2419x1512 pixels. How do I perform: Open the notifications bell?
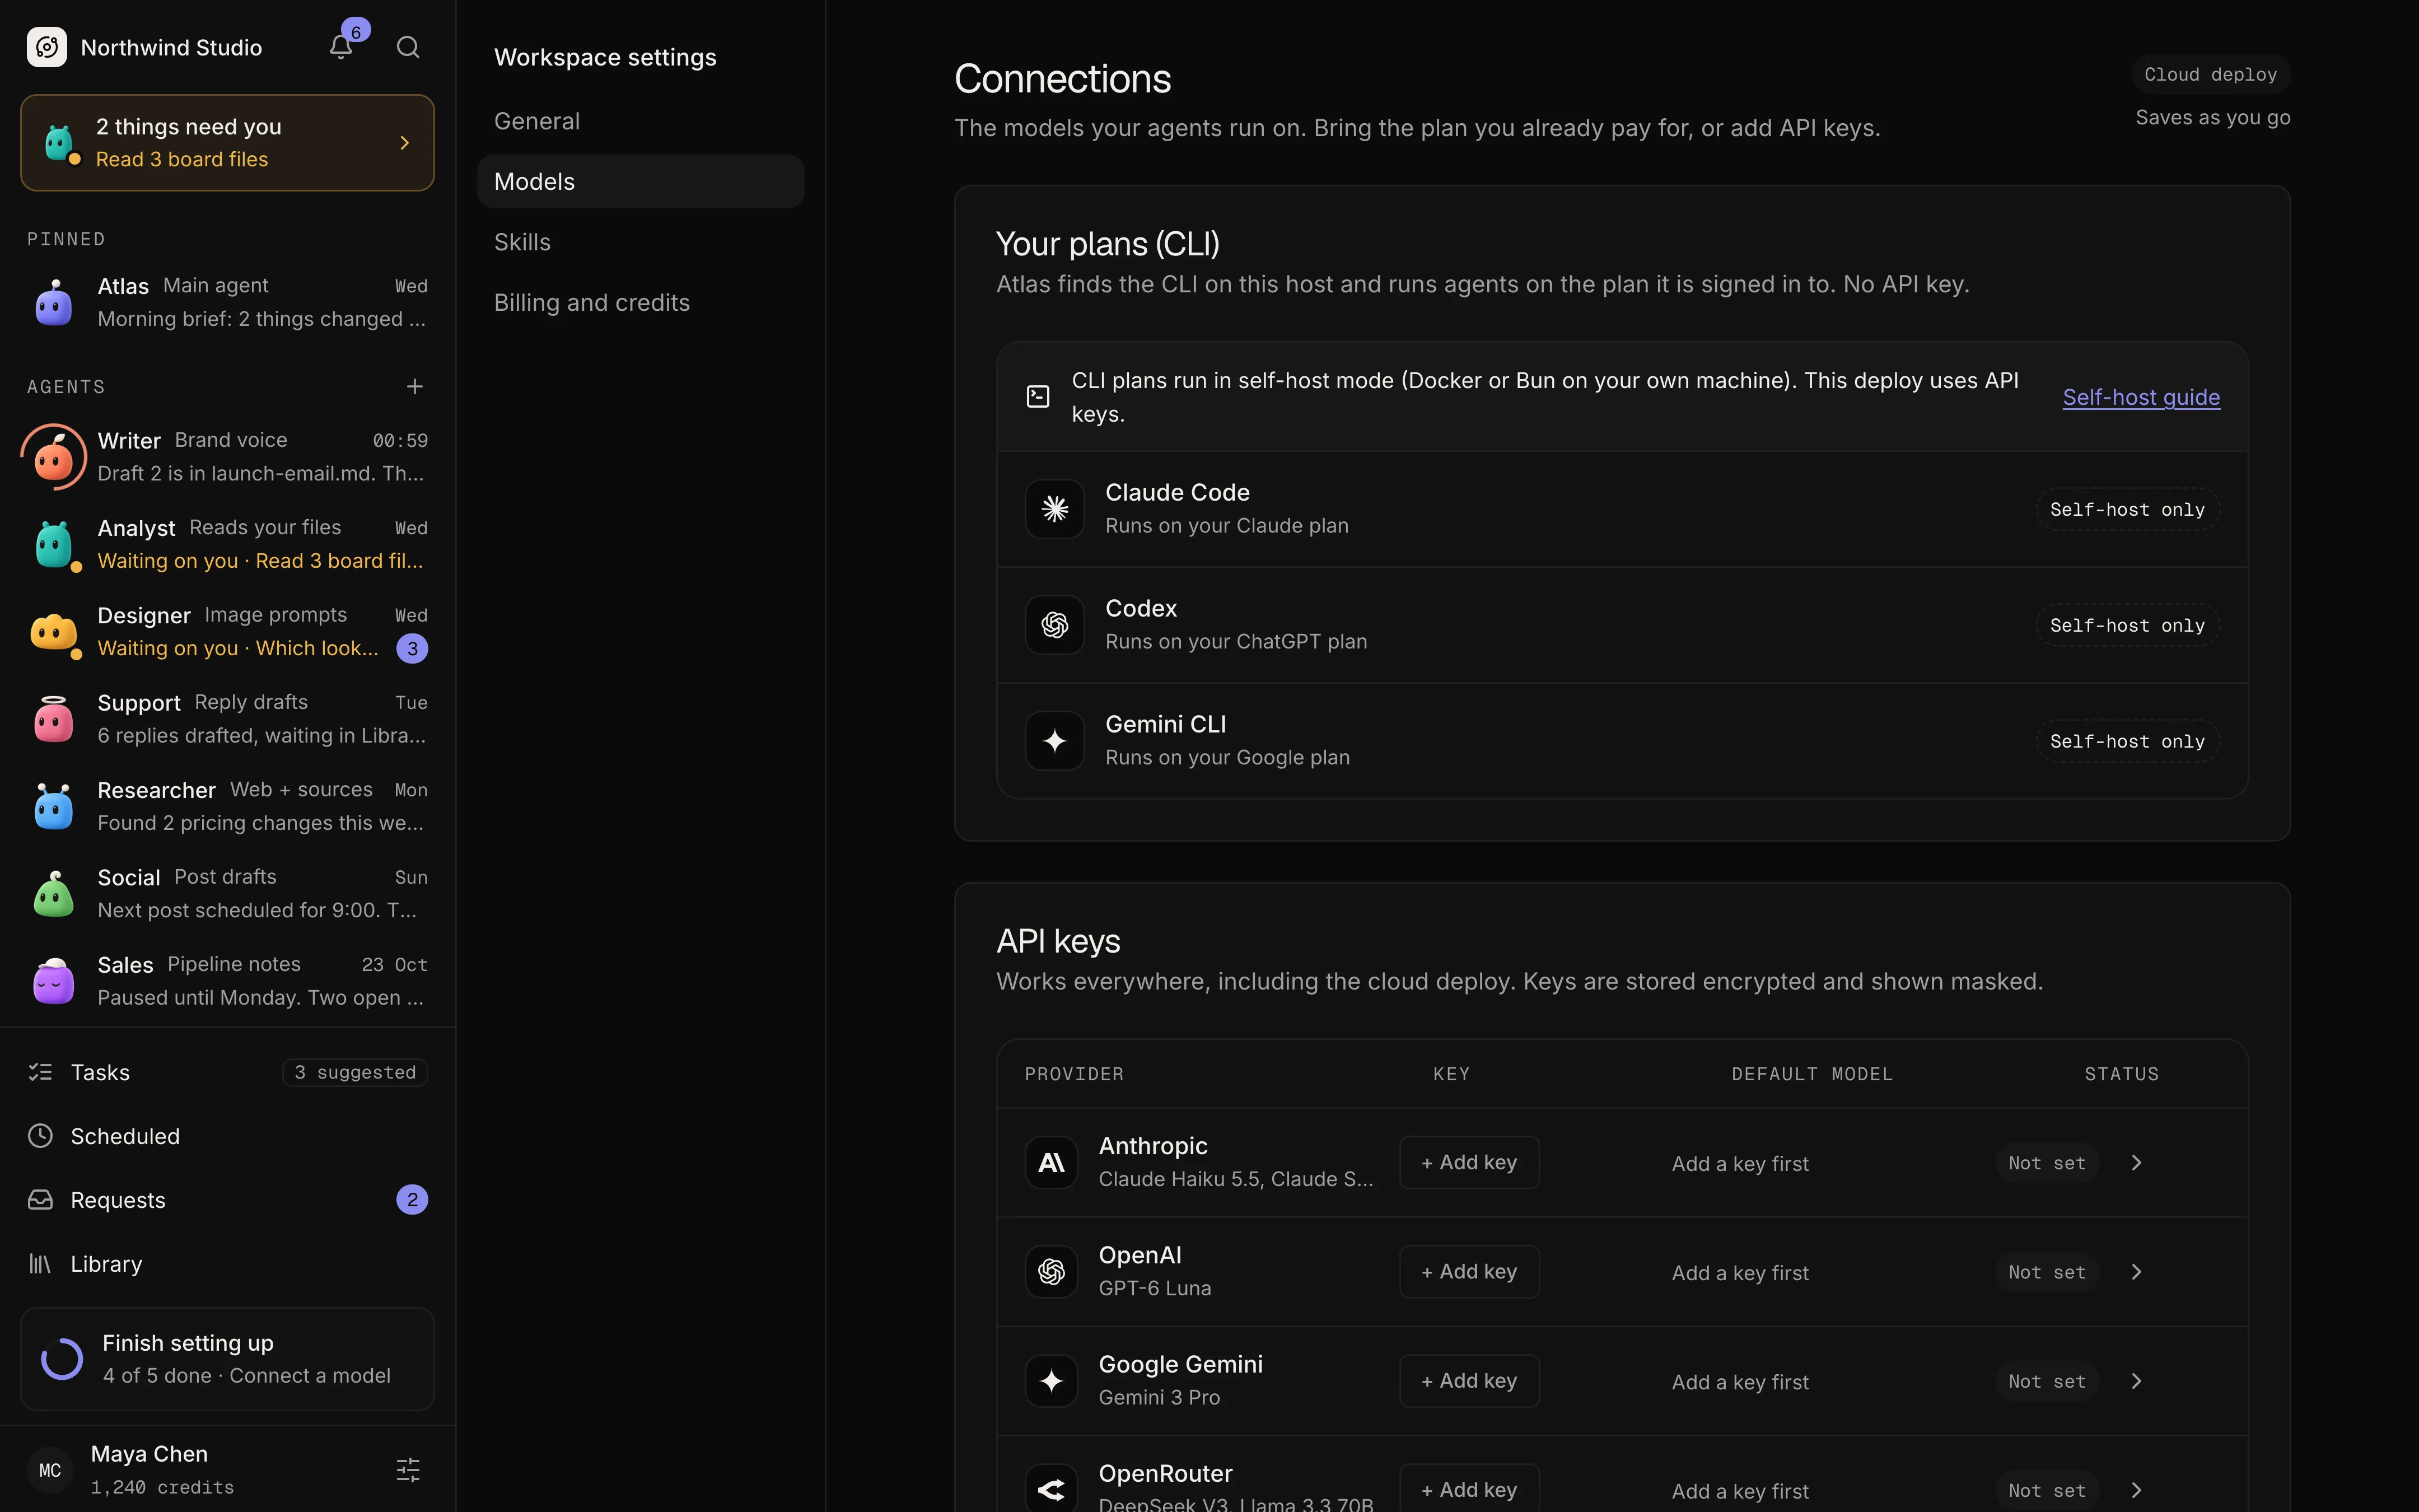pos(341,47)
